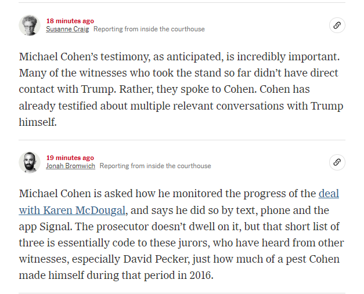Click 'Reporting from inside the courthouse' beside Craig

[149, 29]
